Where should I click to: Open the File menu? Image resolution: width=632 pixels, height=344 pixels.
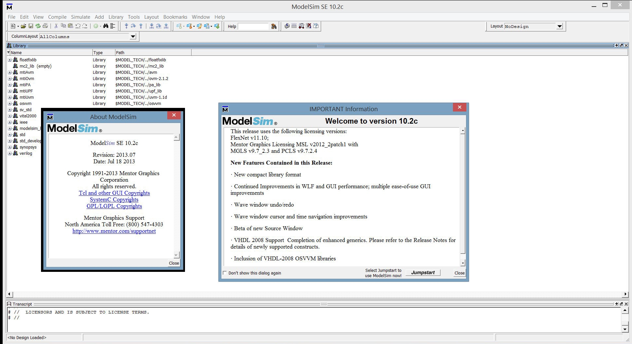[x=11, y=17]
